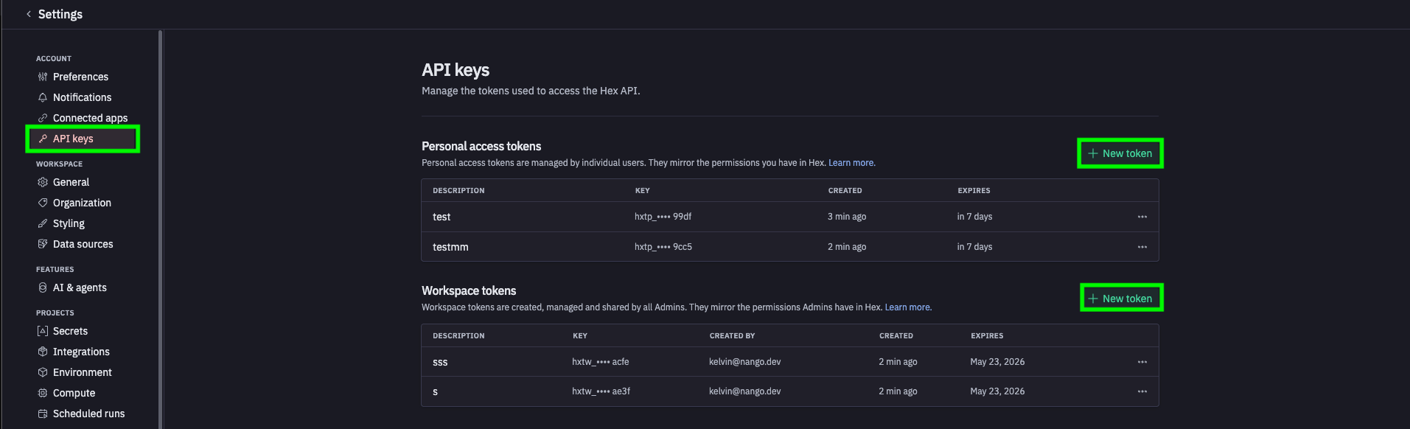Click the Secrets bracket icon
Viewport: 1410px width, 429px height.
pyautogui.click(x=43, y=331)
